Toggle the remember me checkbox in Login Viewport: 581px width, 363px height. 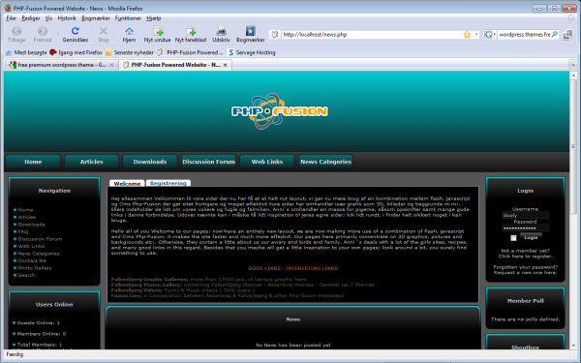513,238
